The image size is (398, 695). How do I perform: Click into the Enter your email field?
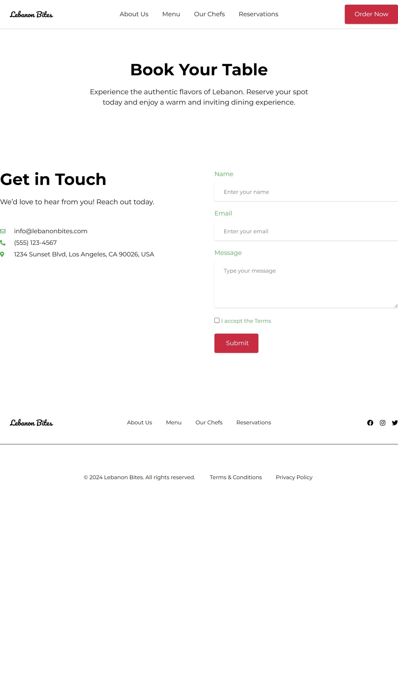click(306, 231)
